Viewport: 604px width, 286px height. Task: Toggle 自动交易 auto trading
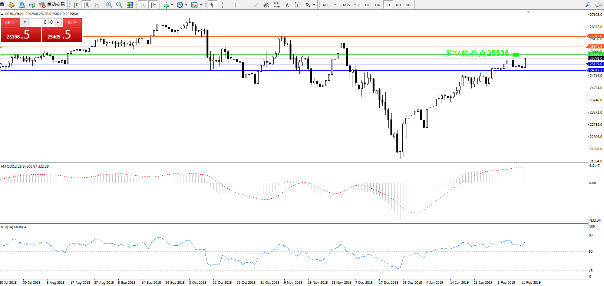click(x=52, y=5)
